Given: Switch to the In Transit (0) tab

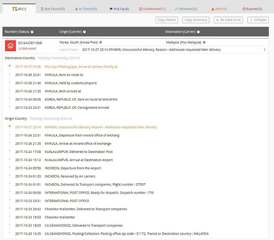Looking at the screenshot, I should (x=86, y=9).
